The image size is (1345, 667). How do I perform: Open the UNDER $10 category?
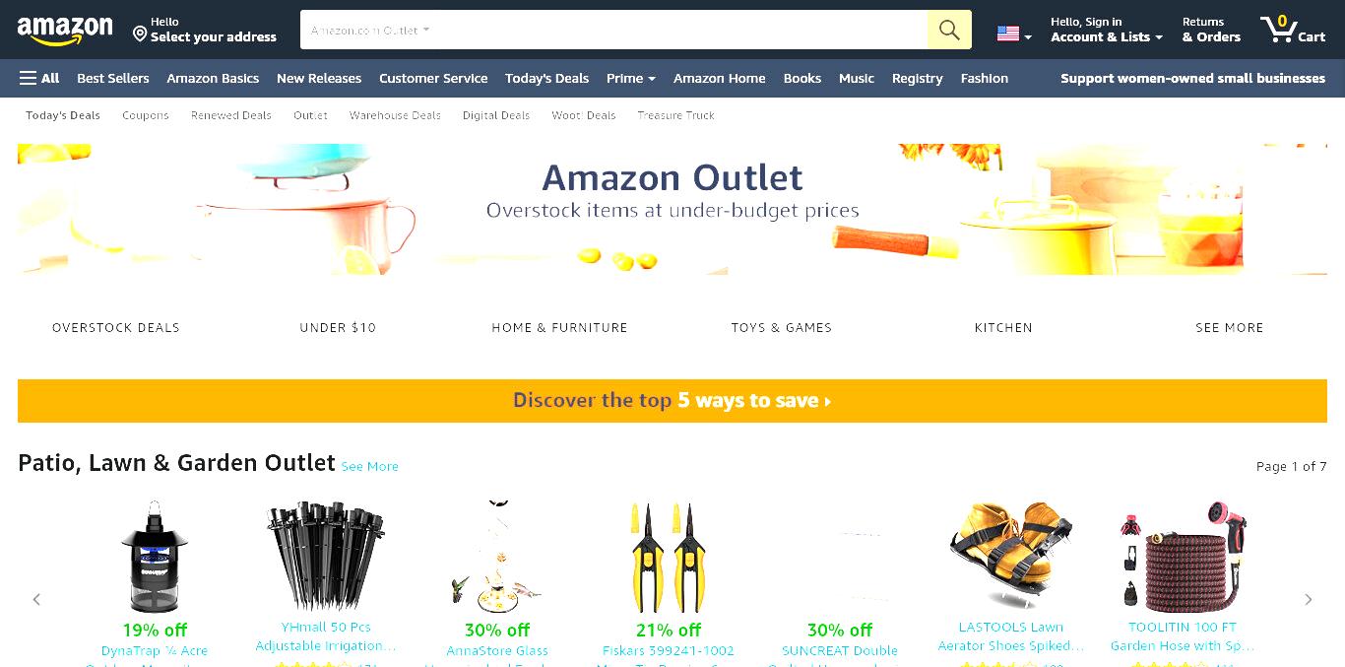(338, 327)
